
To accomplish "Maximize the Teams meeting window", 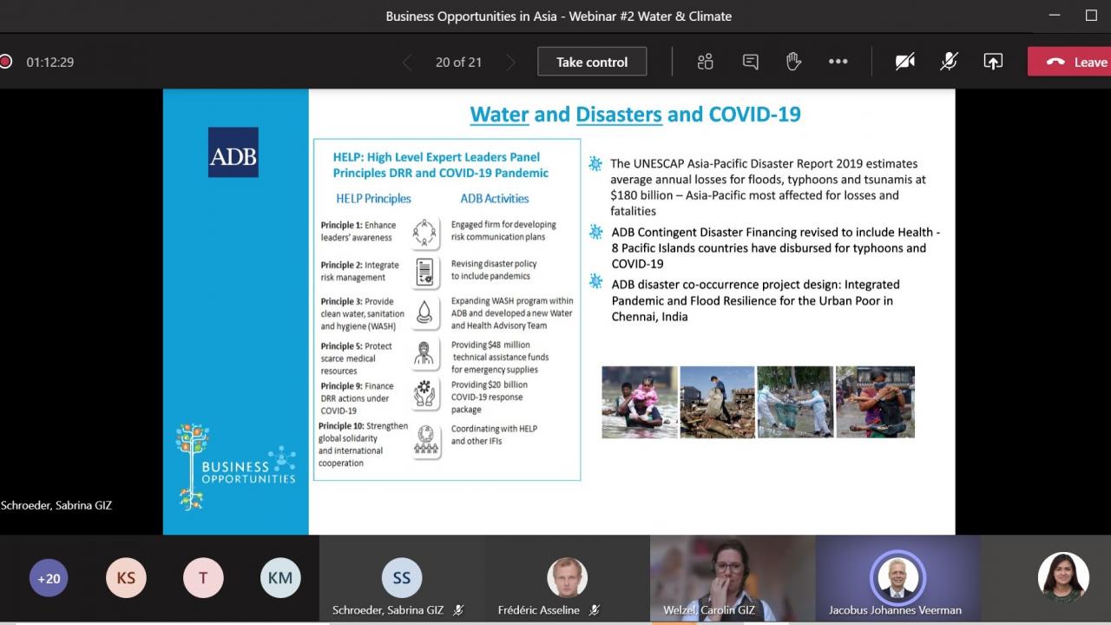I will tap(1092, 16).
